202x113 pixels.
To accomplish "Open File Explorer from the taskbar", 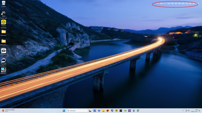I will (103, 110).
